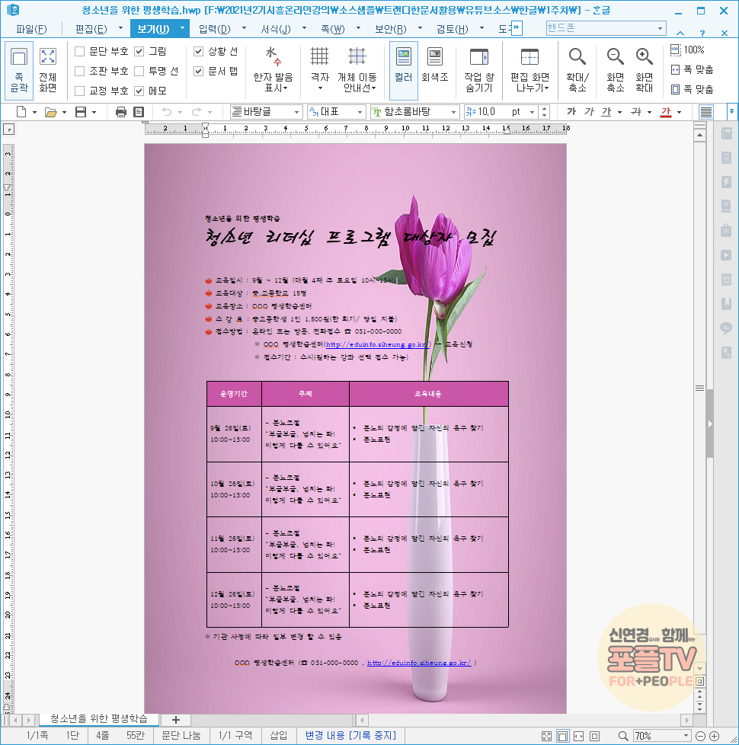Click upper 쪽 맞춤 button

tap(692, 70)
